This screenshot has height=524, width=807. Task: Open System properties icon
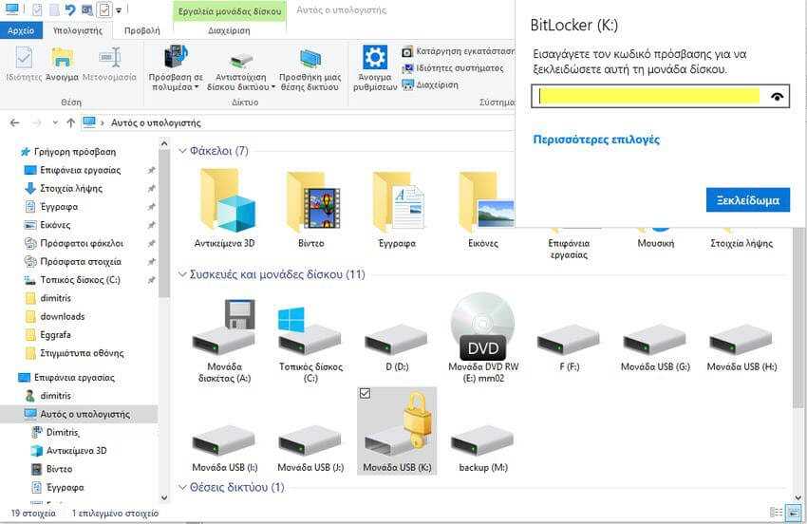coord(407,68)
